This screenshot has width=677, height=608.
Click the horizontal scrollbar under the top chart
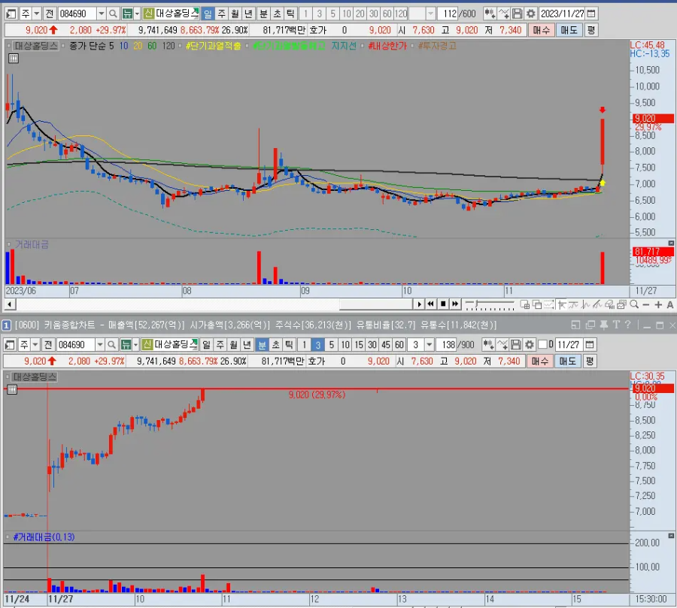coord(214,304)
